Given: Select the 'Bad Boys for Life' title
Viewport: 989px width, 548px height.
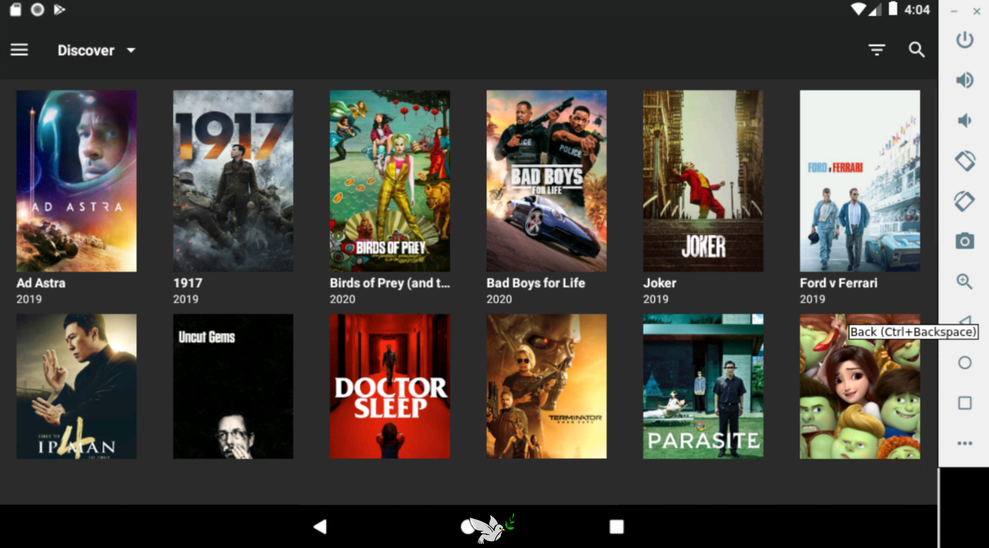Looking at the screenshot, I should 536,283.
